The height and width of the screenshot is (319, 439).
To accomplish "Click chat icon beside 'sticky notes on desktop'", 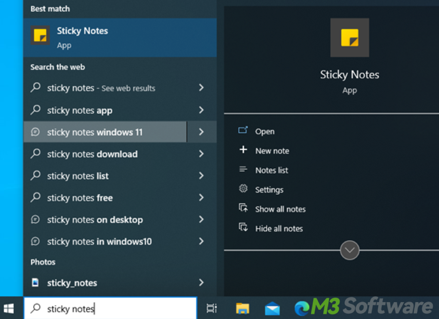I will click(35, 220).
